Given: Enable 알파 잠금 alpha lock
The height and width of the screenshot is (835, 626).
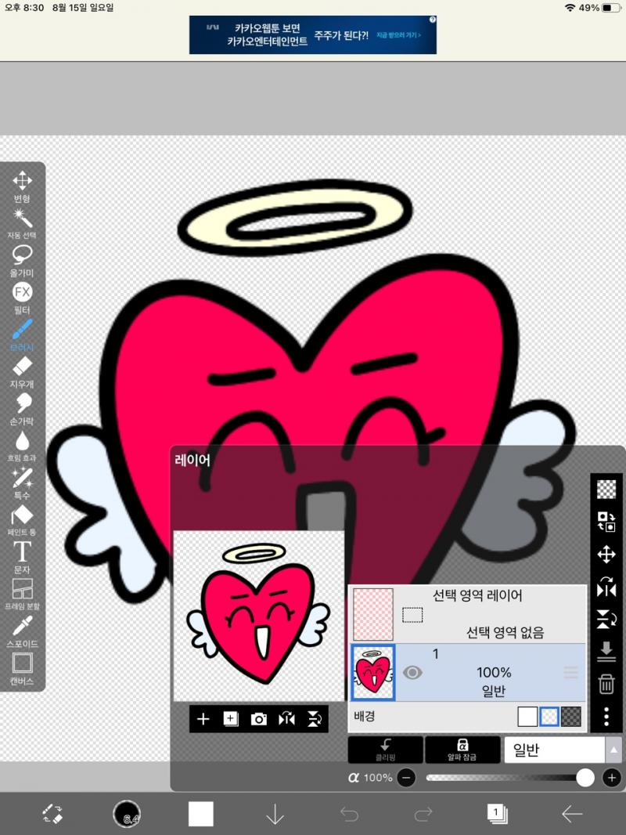Looking at the screenshot, I should (462, 750).
